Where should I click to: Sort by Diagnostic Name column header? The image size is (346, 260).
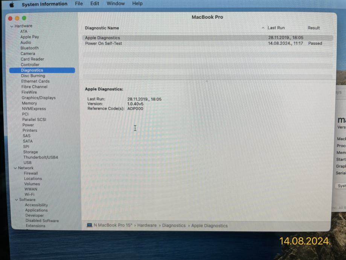[x=102, y=28]
